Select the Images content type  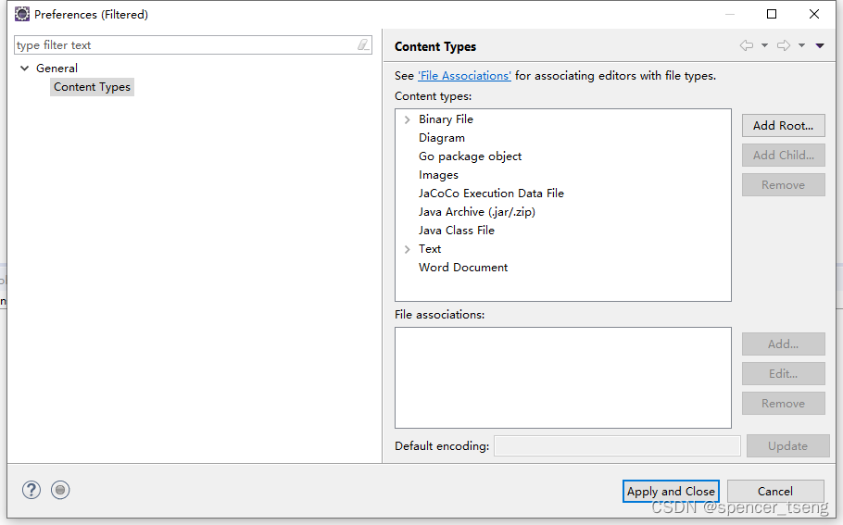[x=439, y=175]
